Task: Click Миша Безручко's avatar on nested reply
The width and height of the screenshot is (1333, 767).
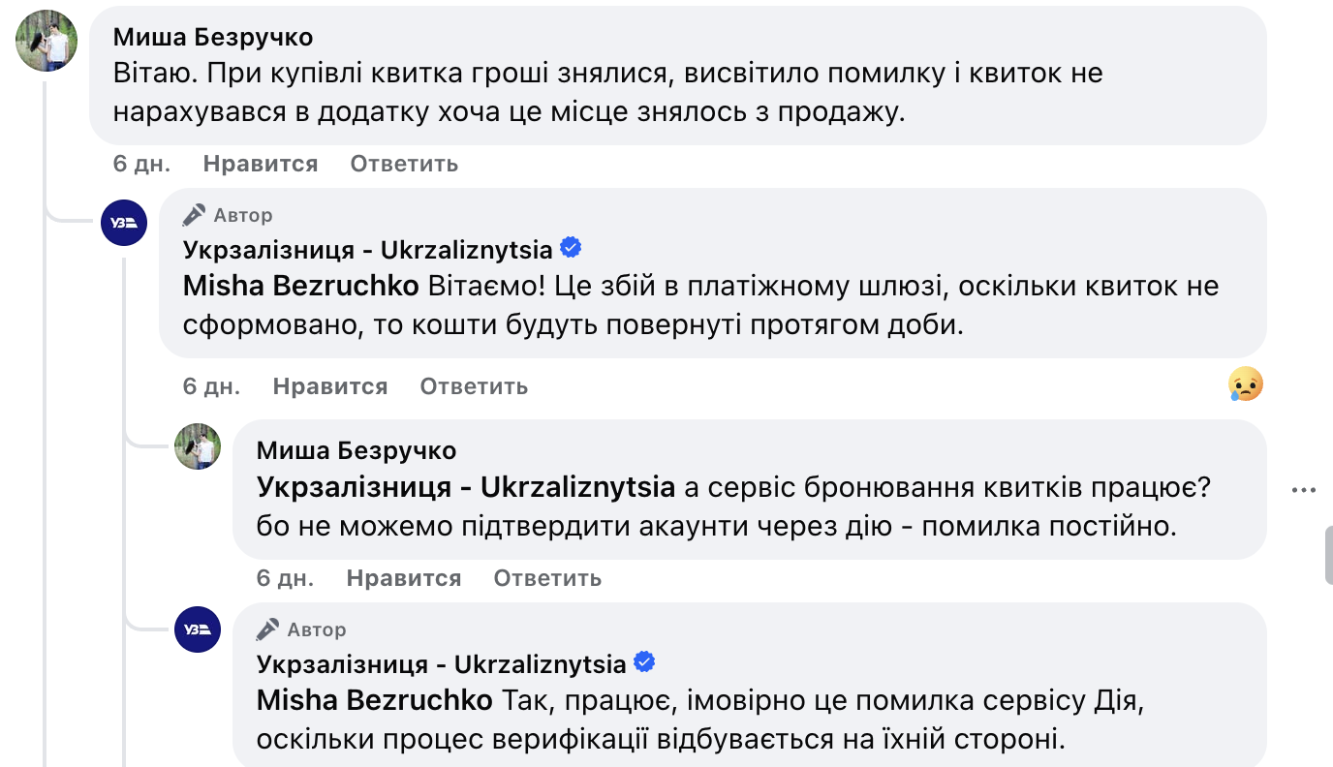Action: click(198, 446)
